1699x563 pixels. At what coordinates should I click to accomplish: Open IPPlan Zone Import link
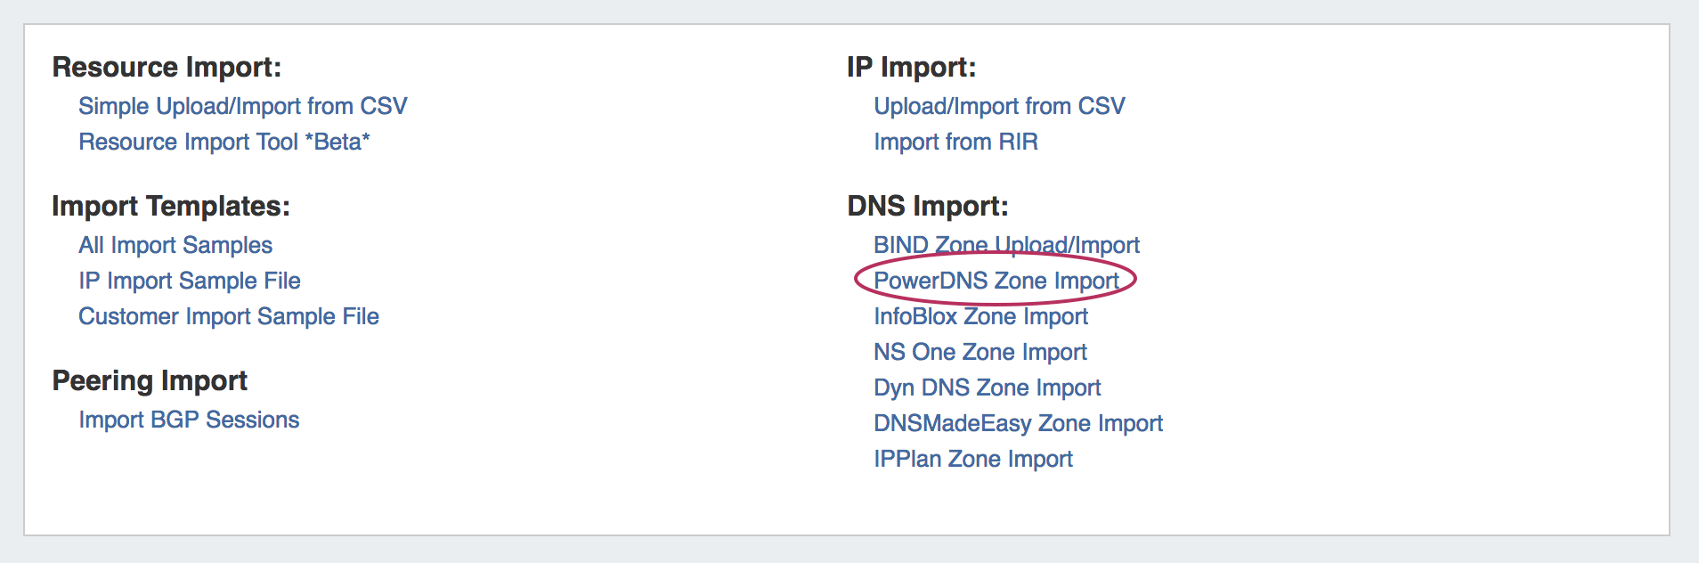click(x=972, y=459)
